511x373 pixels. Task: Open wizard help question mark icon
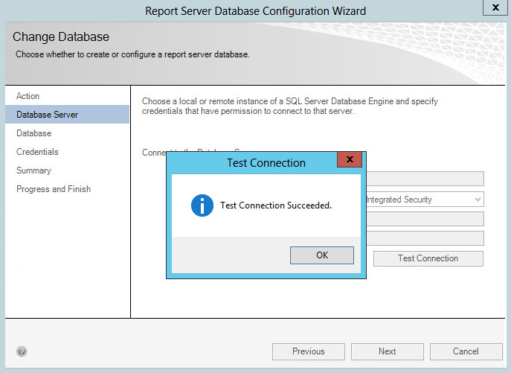[x=22, y=351]
